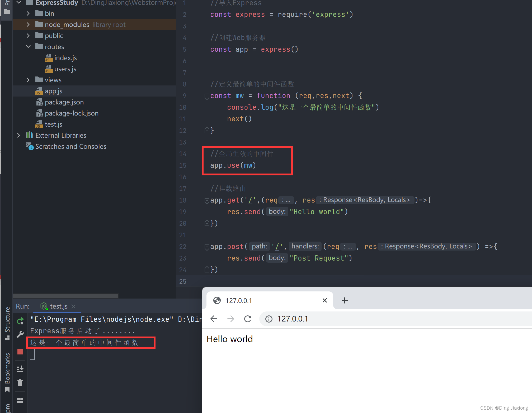Toggle the code fold at line 22

[207, 247]
